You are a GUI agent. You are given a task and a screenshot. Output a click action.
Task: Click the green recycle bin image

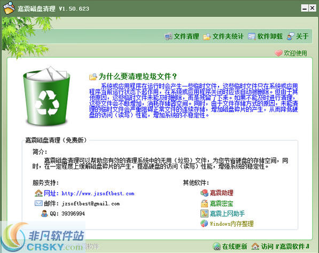point(47,96)
